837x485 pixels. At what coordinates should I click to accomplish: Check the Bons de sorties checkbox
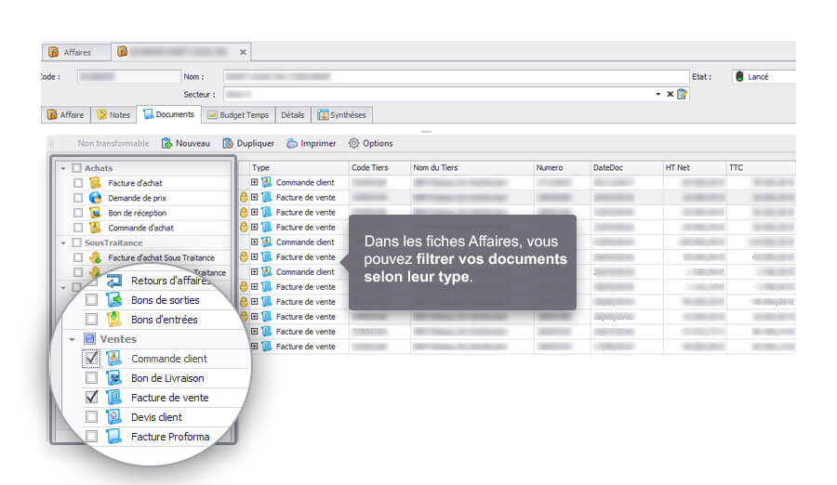tap(92, 300)
